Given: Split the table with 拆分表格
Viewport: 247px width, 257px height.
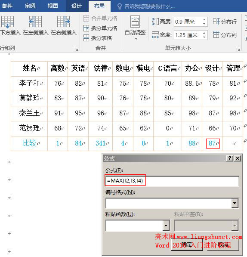Looking at the screenshot, I should point(98,38).
